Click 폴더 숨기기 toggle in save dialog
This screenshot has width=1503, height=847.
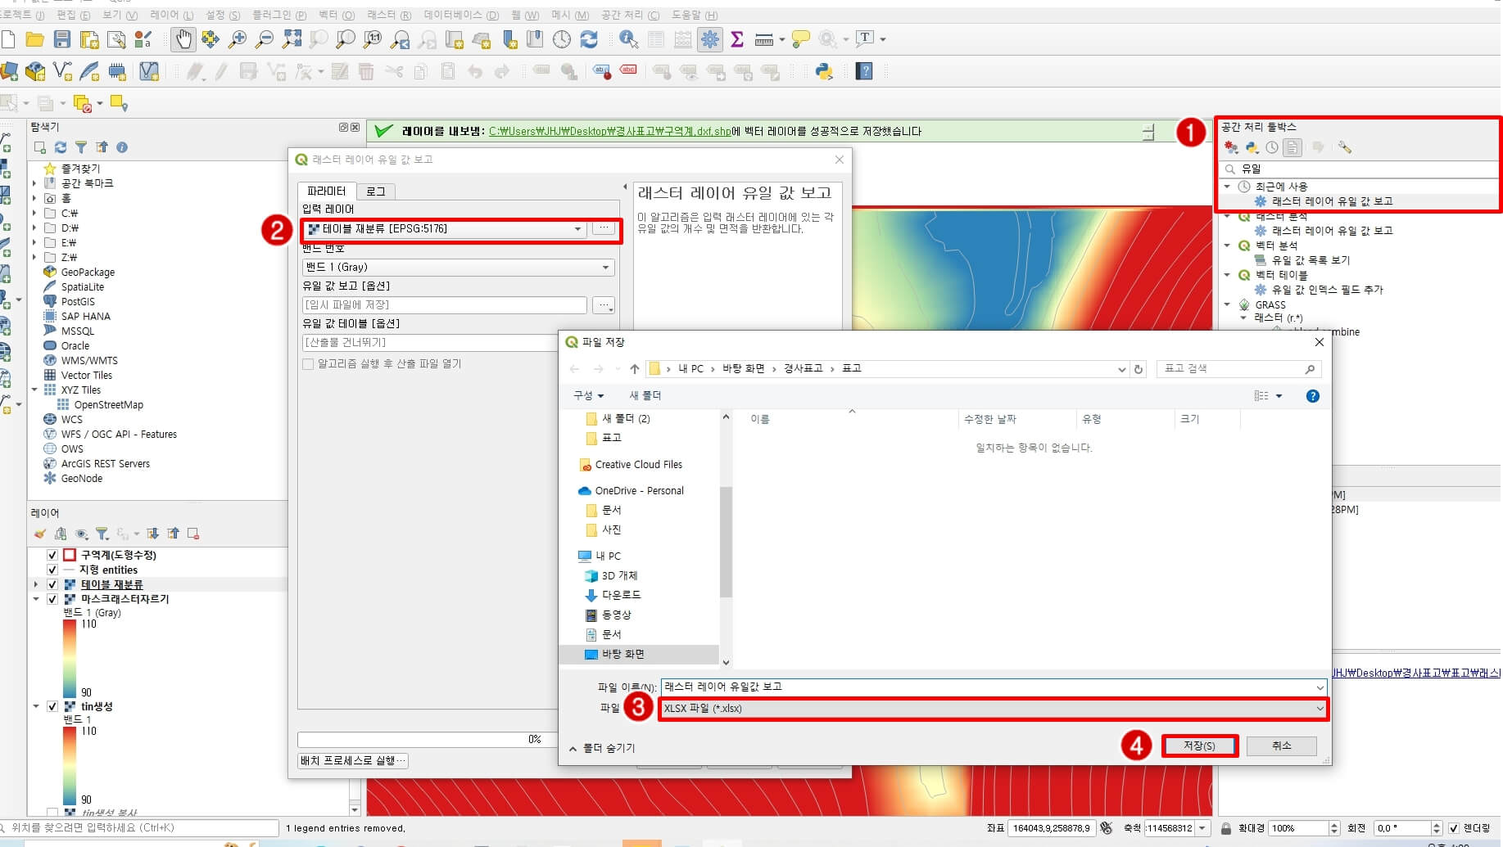(602, 749)
